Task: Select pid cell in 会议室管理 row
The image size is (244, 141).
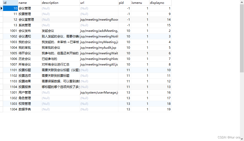Action: click(x=124, y=20)
